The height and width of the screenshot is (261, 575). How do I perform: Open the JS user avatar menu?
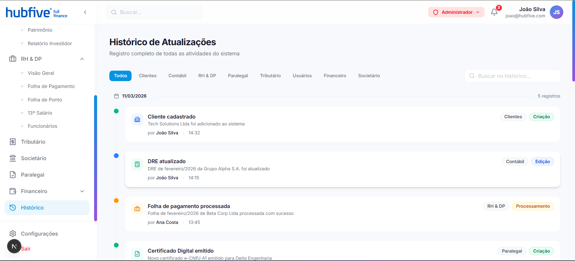556,12
